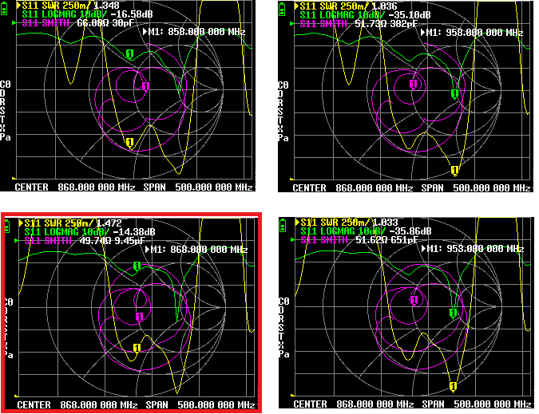This screenshot has height=414, width=539.
Task: Tap the battery icon in the 858 MHz panel
Action: click(x=4, y=9)
